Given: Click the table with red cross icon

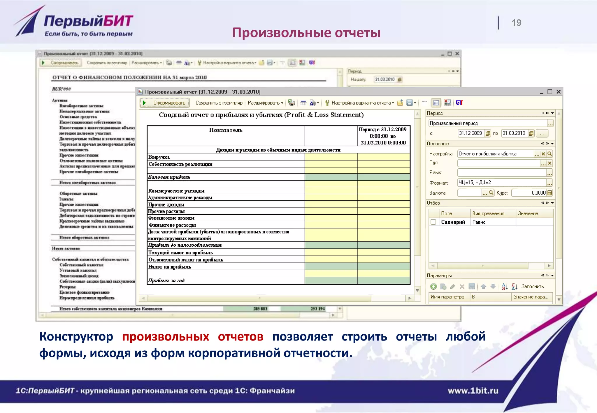Looking at the screenshot, I should click(x=447, y=103).
